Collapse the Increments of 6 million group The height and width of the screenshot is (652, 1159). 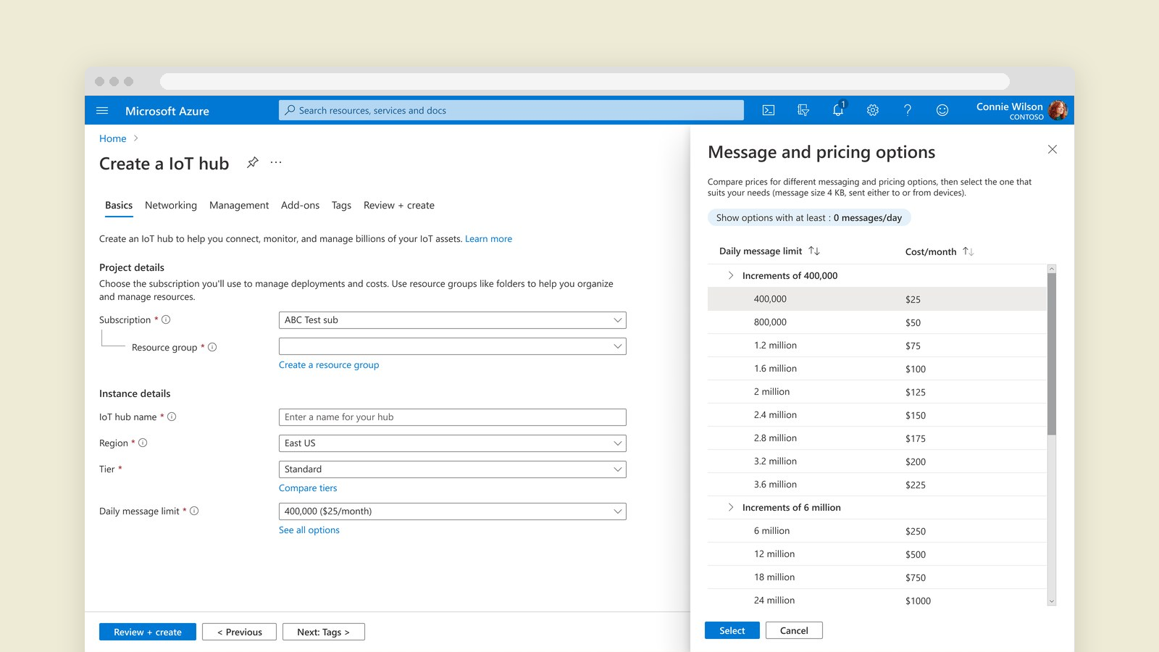731,507
